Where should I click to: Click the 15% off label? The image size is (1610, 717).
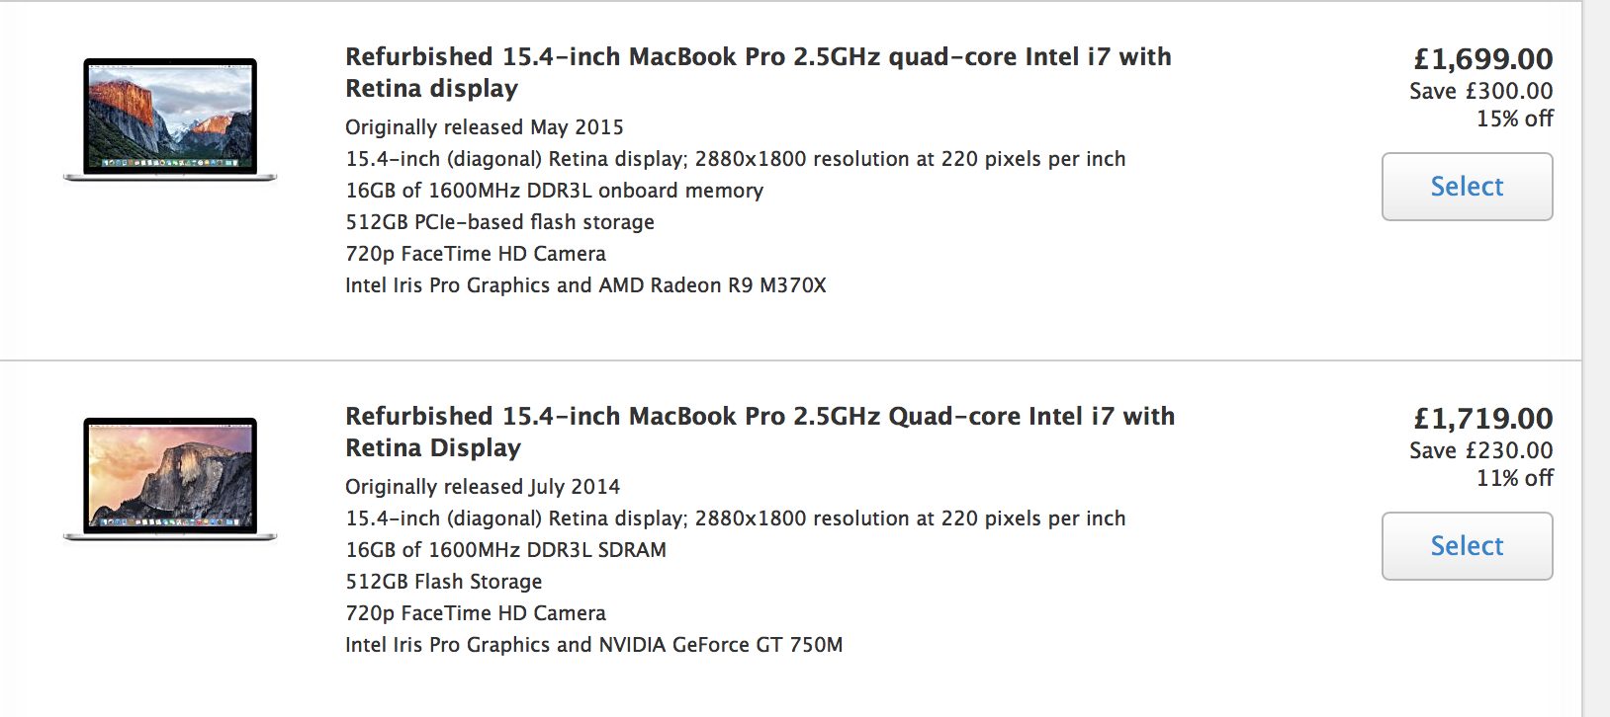(1514, 119)
